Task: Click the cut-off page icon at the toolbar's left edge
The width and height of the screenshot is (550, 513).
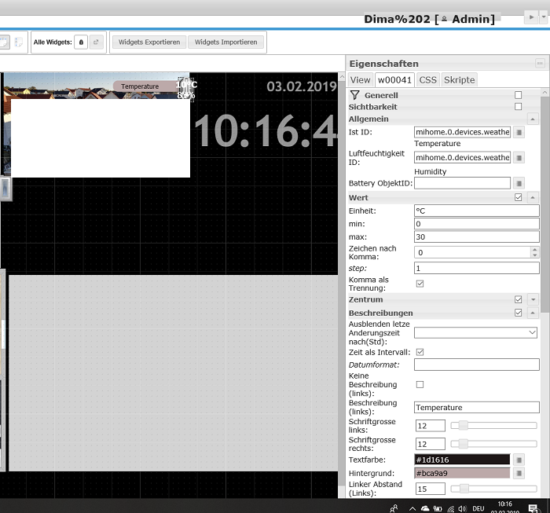Action: pyautogui.click(x=5, y=42)
